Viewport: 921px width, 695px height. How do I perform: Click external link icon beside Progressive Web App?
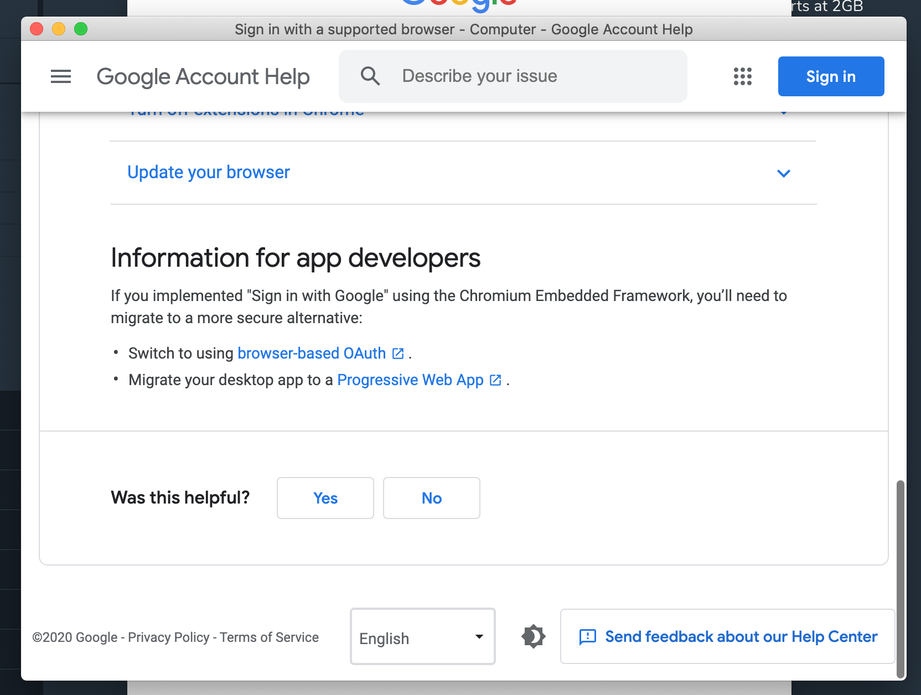495,380
